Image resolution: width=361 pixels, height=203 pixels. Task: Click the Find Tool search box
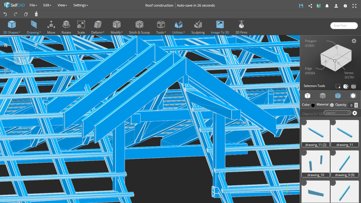click(344, 26)
